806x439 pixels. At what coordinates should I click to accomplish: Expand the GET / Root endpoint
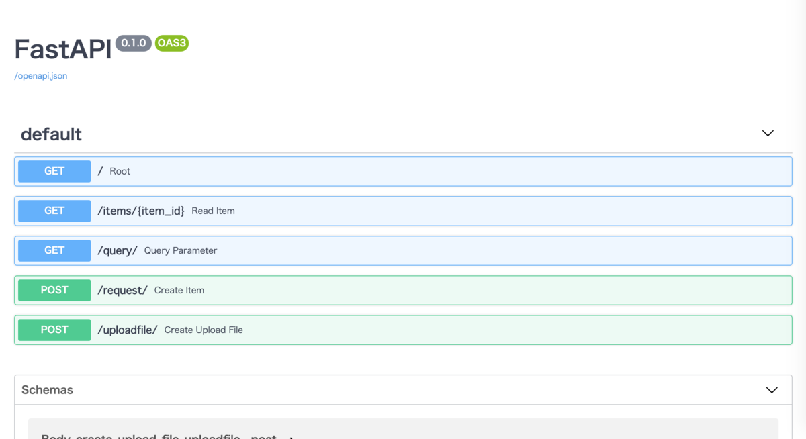(403, 171)
